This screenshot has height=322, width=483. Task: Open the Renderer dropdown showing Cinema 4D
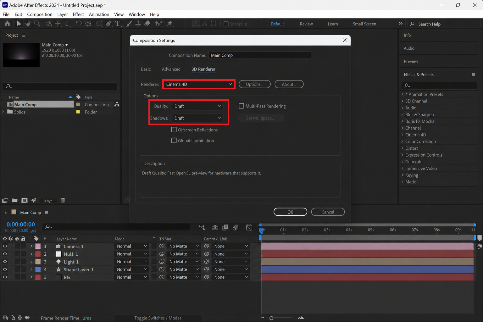(x=199, y=84)
